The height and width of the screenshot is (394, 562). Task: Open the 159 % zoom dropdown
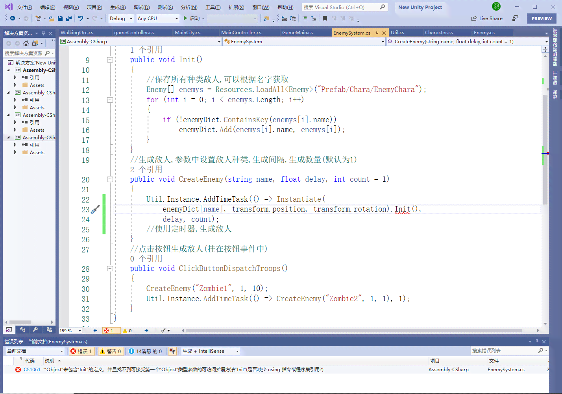(70, 331)
